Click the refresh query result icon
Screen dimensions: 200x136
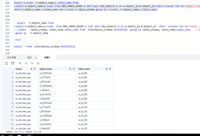point(12,63)
